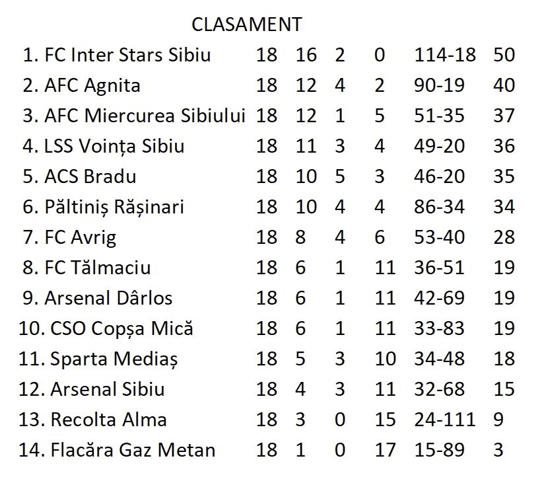Click CSO Copșa Mică entry
Image resolution: width=540 pixels, height=485 pixels.
(121, 328)
